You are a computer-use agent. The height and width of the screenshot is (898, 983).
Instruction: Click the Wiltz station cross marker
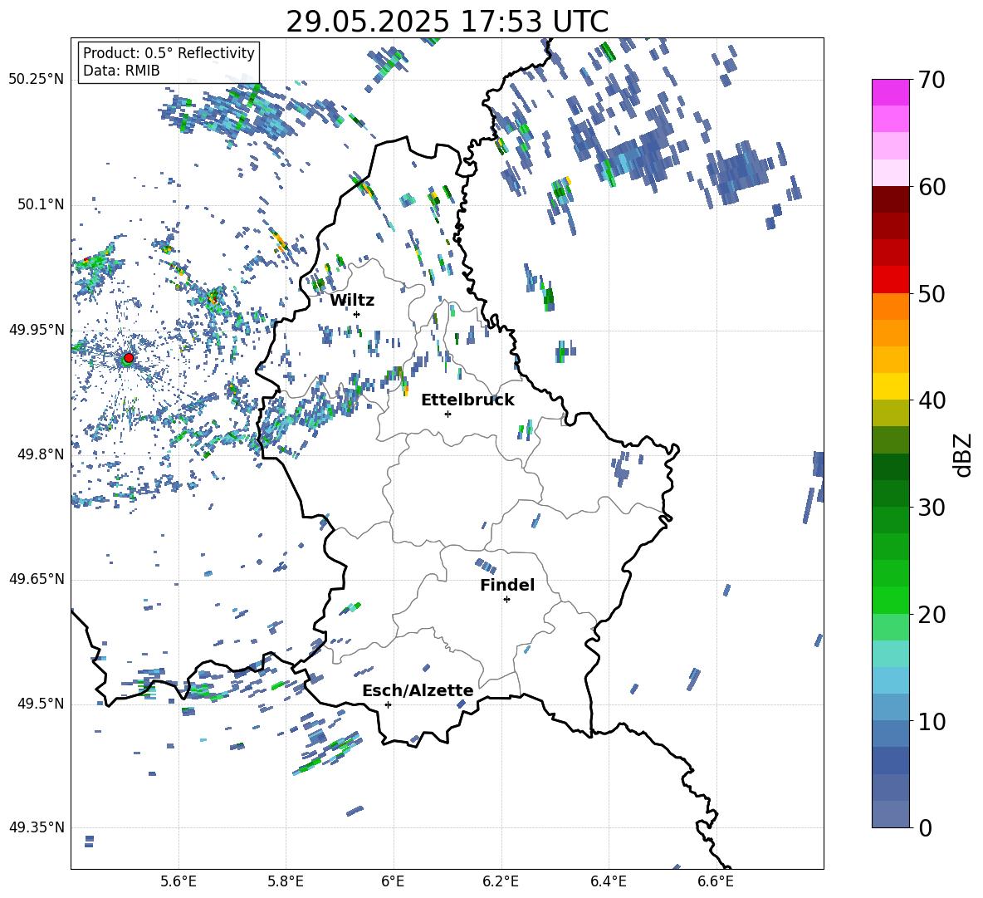(357, 314)
